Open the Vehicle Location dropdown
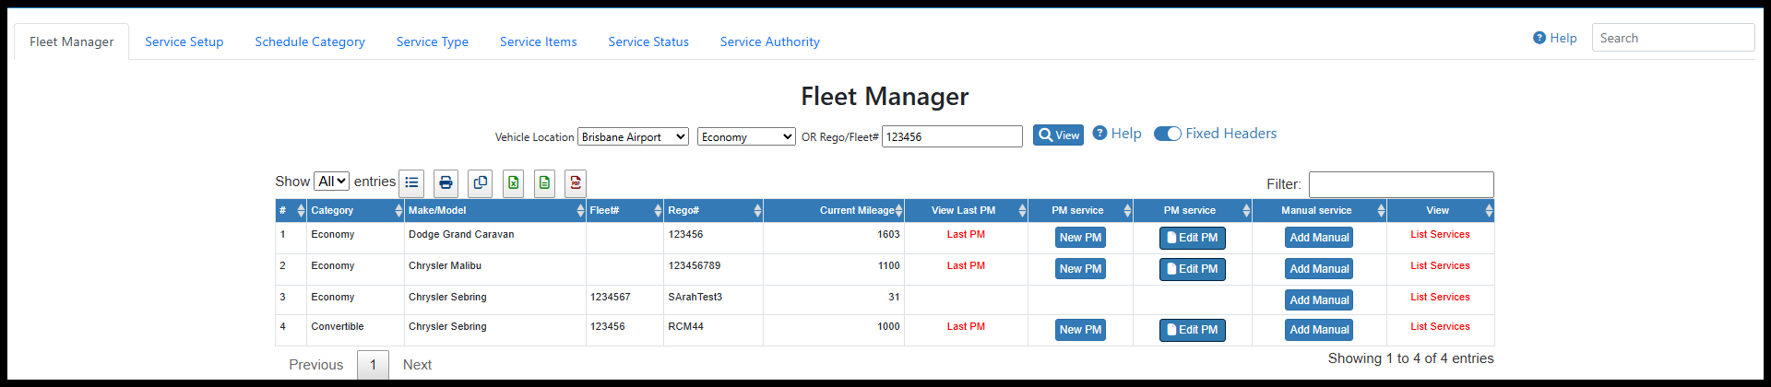The height and width of the screenshot is (387, 1771). pos(633,136)
